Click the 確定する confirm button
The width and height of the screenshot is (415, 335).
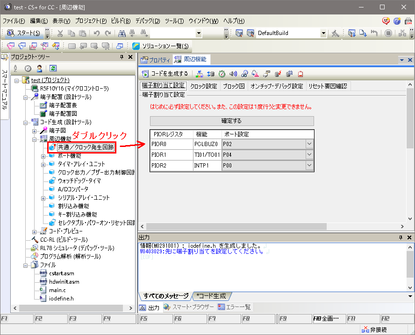(x=232, y=121)
